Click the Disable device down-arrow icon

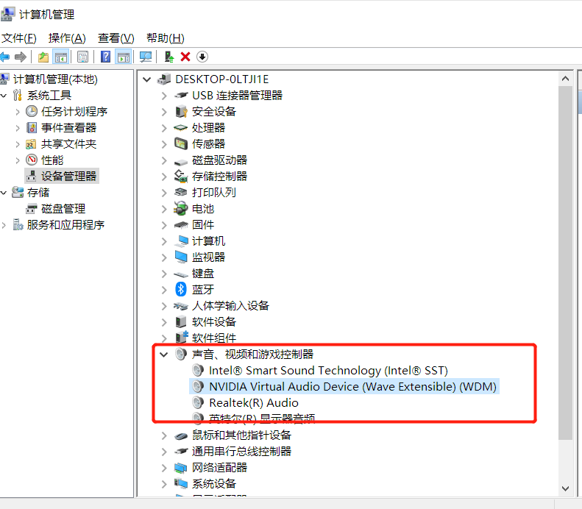202,57
